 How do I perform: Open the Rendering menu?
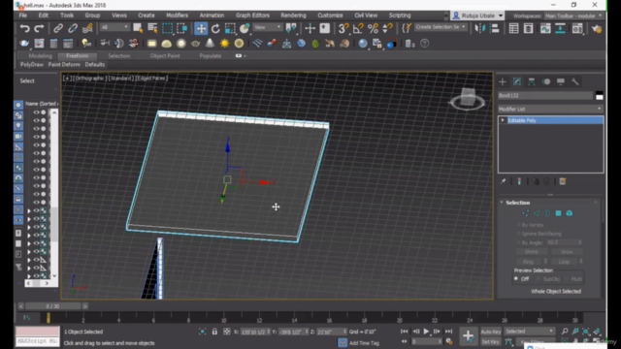pos(293,16)
